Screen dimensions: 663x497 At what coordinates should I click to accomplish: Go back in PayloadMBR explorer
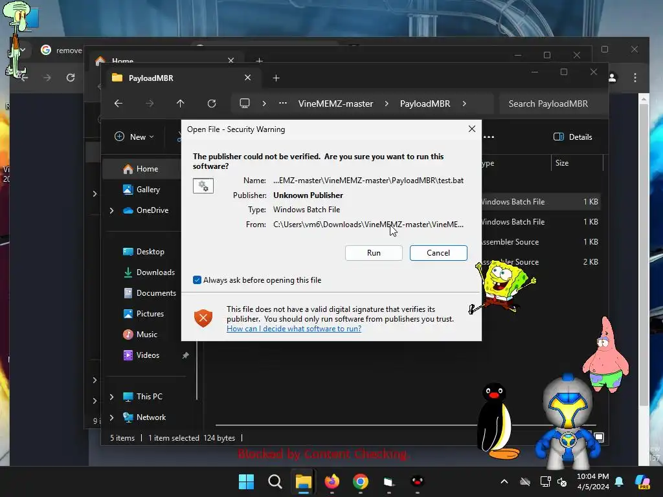[118, 104]
